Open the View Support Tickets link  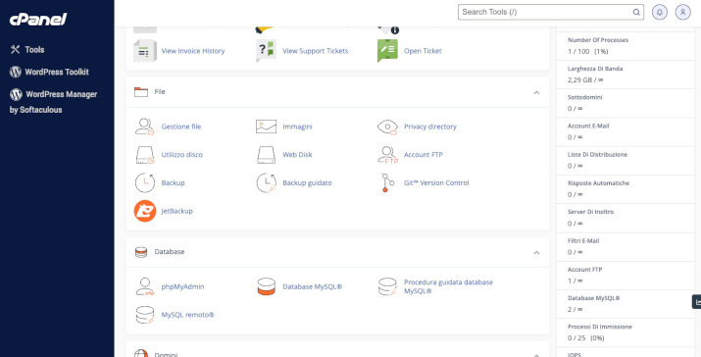coord(315,51)
